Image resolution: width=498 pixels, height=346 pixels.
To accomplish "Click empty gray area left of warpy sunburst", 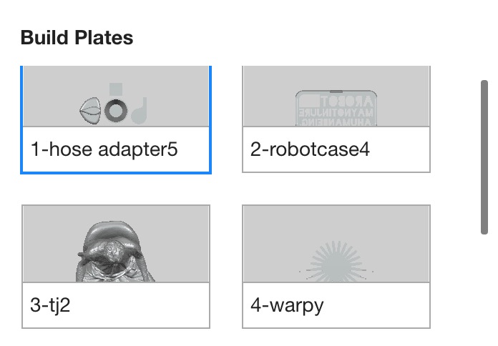I will (x=268, y=243).
